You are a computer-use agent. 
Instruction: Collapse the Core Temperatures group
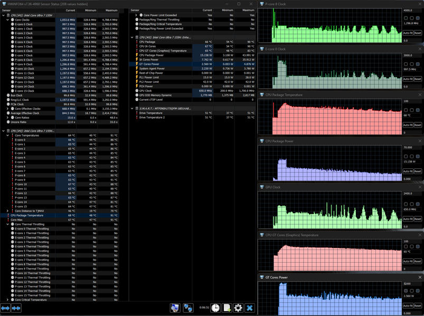[7, 136]
